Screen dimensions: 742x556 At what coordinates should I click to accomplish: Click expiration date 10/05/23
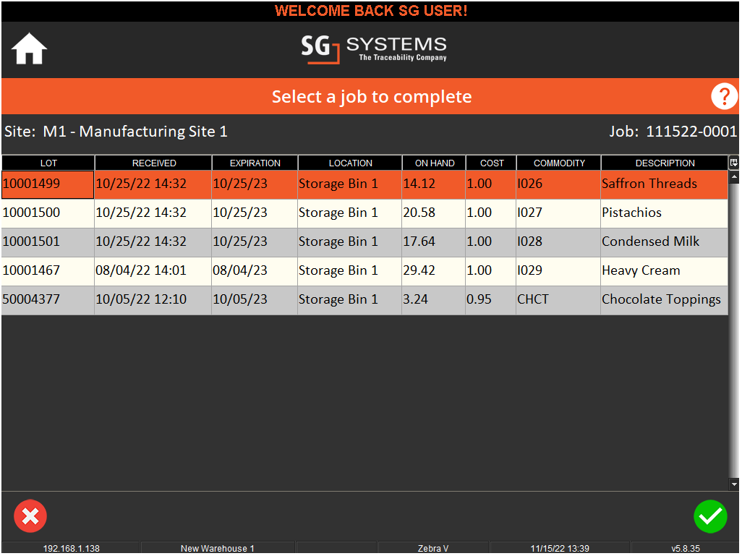click(x=255, y=299)
